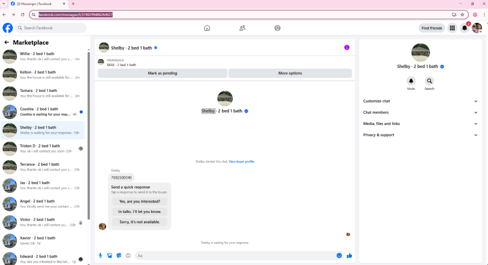Choose a sticker icon
Screen dimensions: 488x265
(119, 256)
